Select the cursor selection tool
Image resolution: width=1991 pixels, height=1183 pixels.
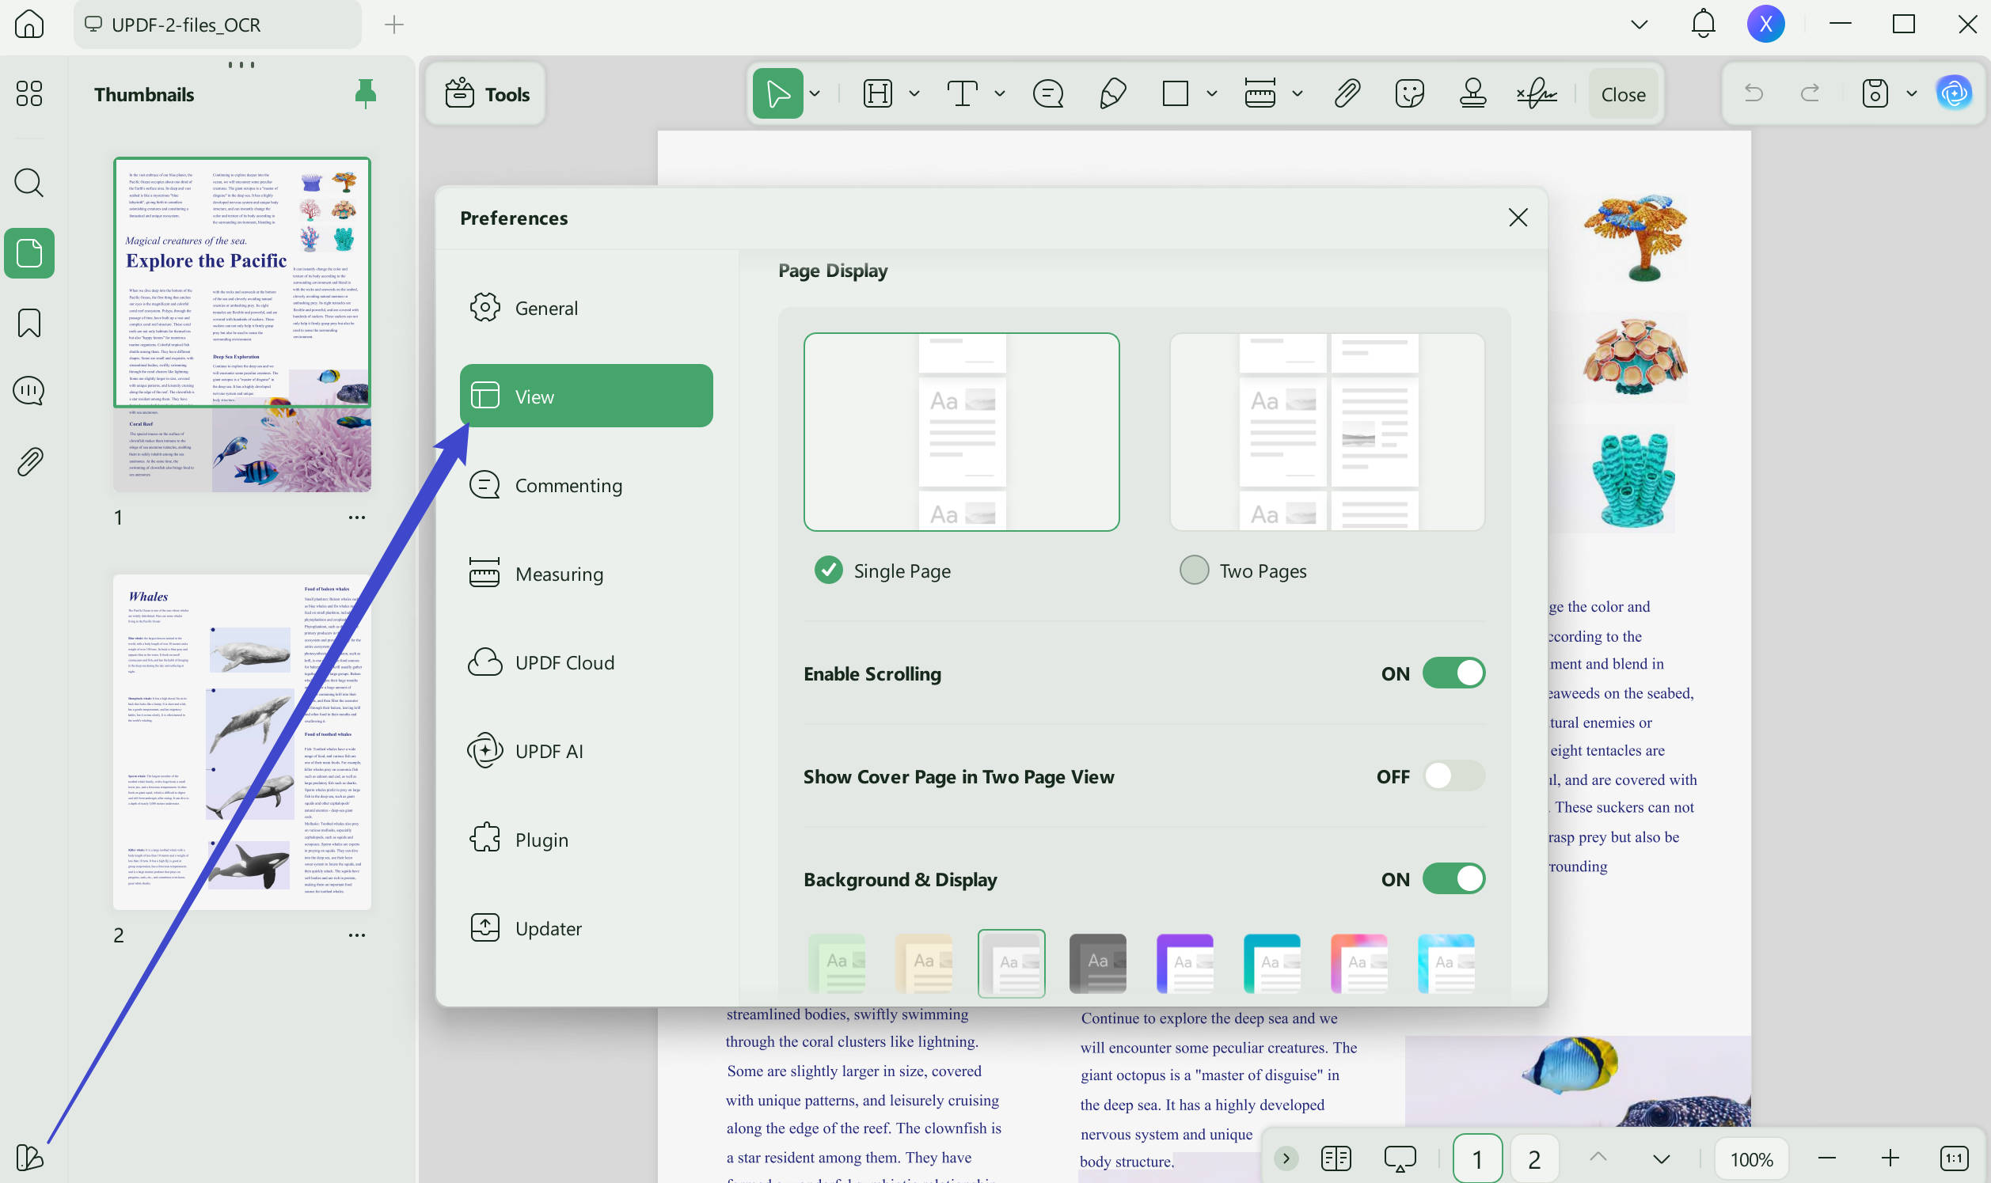(777, 94)
